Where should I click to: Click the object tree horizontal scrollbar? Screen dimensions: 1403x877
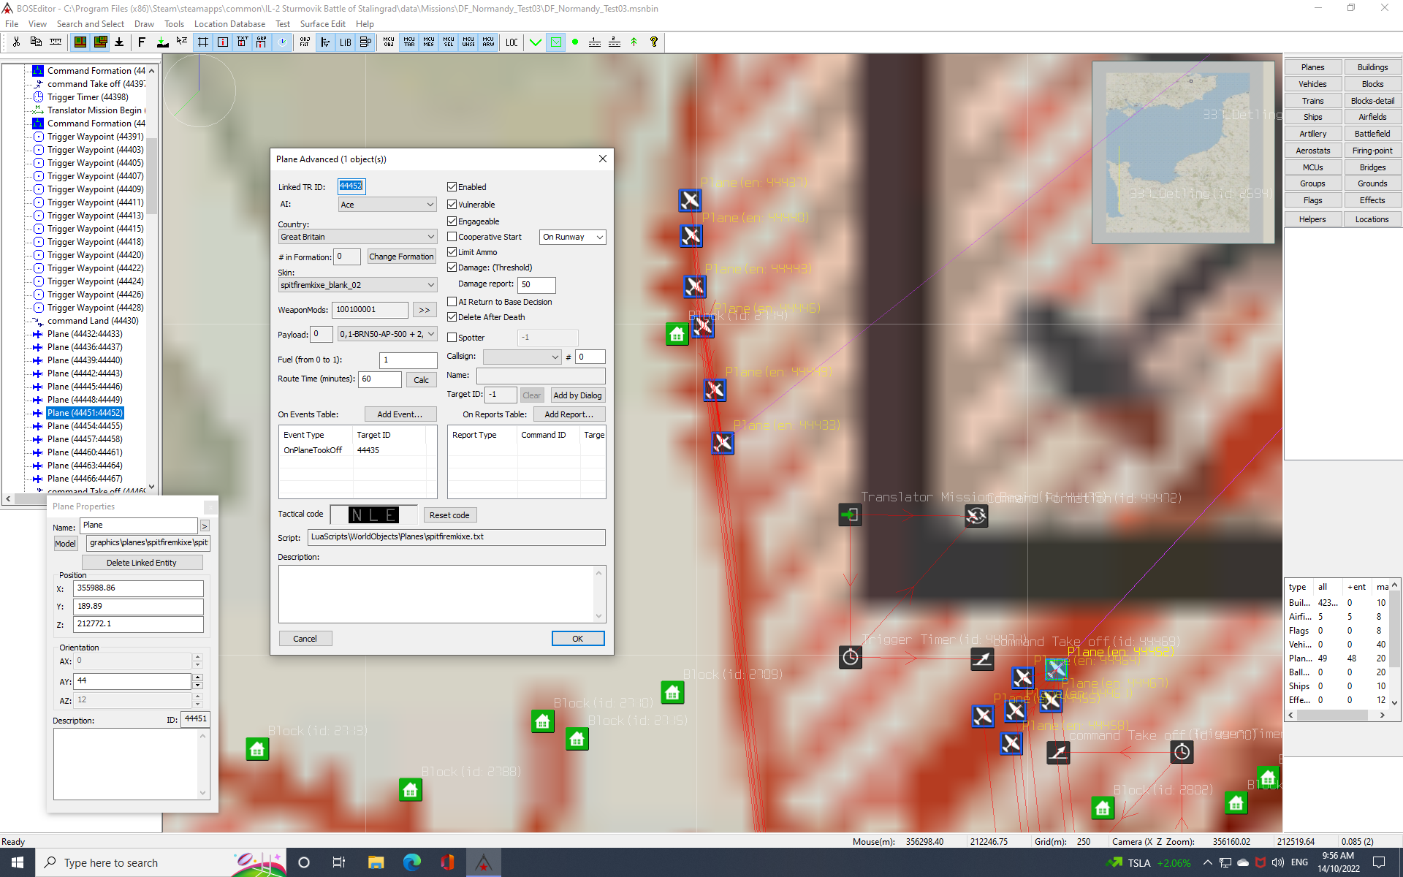coord(80,498)
